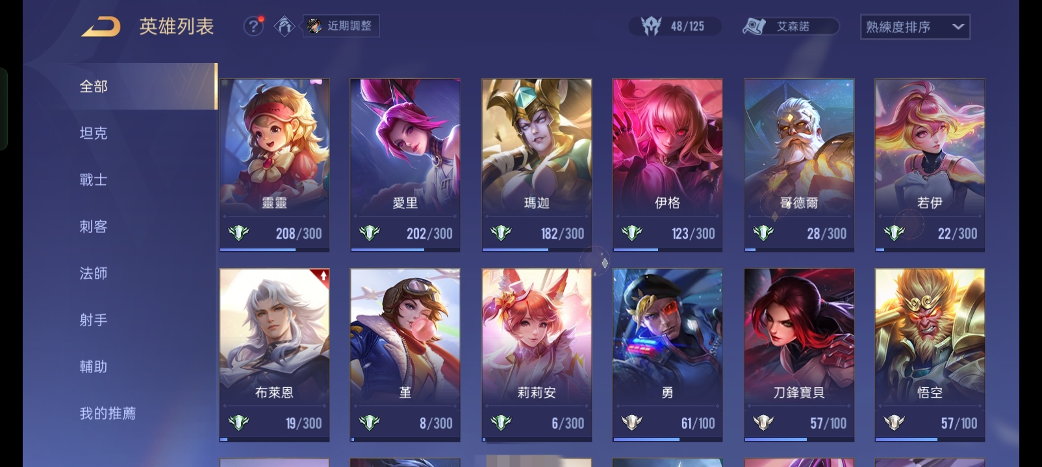This screenshot has width=1042, height=467.
Task: Tap the golden back arrow icon
Action: 101,27
